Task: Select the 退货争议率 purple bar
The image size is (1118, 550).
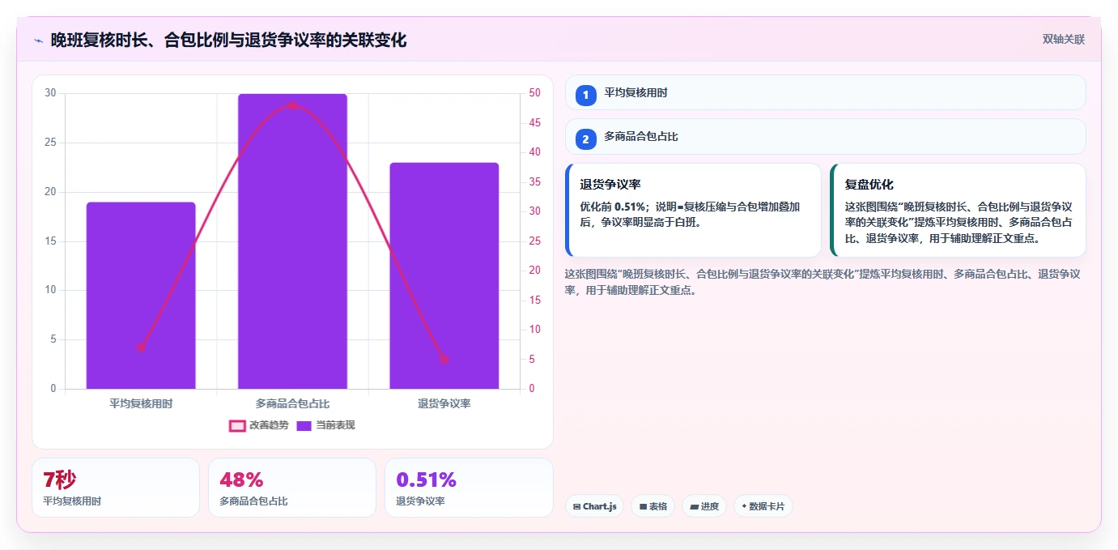Action: 444,276
